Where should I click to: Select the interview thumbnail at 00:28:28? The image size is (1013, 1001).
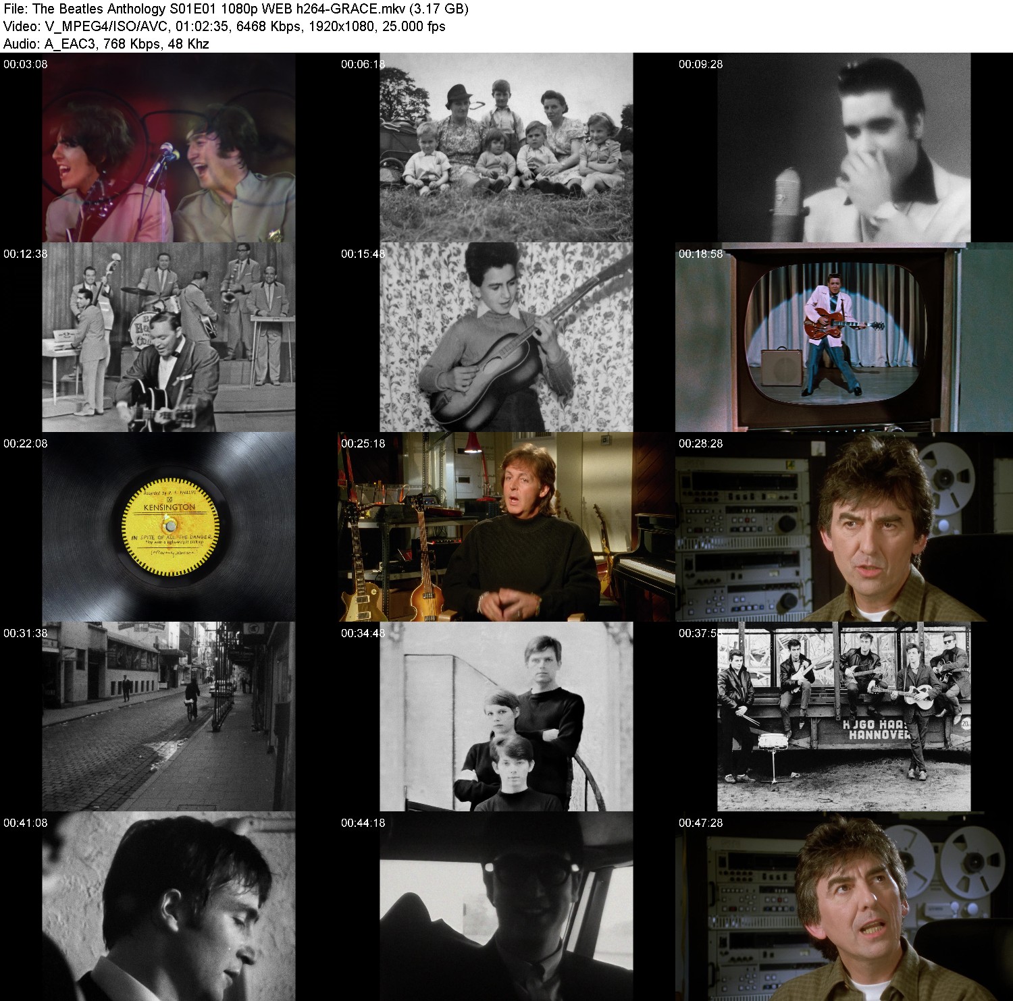click(x=844, y=526)
